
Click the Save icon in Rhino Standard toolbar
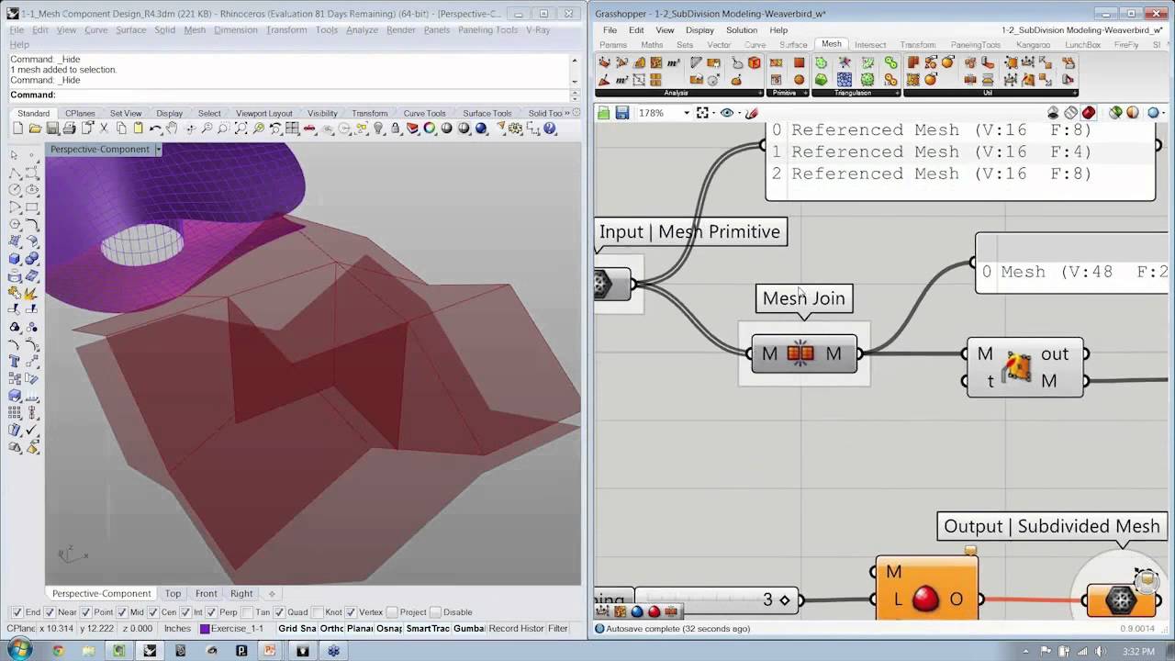tap(52, 129)
